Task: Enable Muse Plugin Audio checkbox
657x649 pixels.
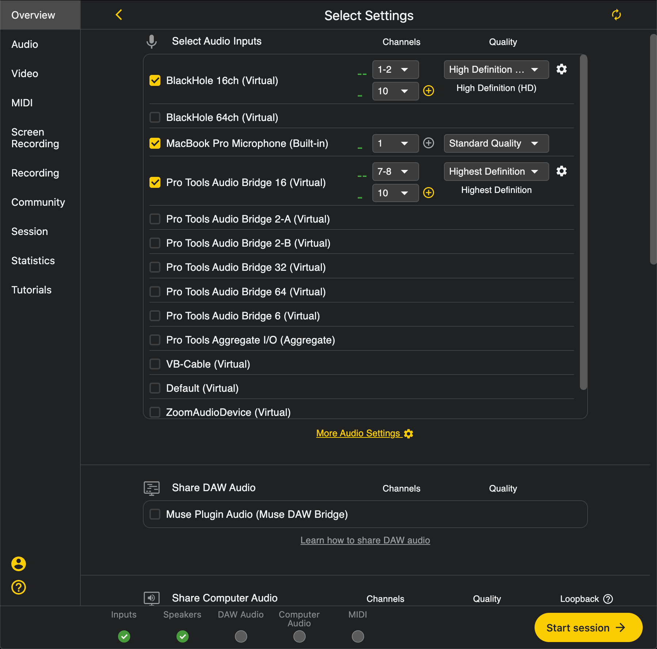Action: point(155,514)
